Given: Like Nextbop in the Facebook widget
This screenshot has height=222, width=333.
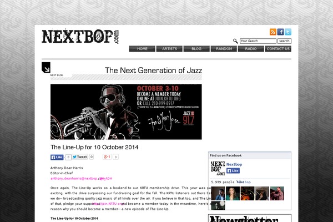Looking at the screenshot, I should (x=233, y=170).
